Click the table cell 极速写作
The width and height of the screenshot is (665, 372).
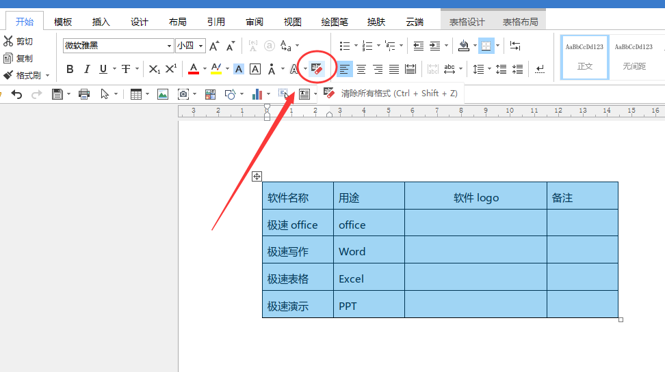[298, 251]
